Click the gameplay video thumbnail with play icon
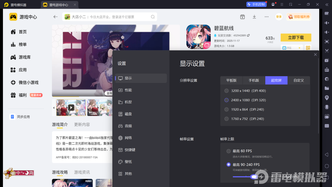332x187 pixels. tap(71, 108)
